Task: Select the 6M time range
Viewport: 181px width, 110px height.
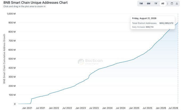Action: tap(149, 3)
